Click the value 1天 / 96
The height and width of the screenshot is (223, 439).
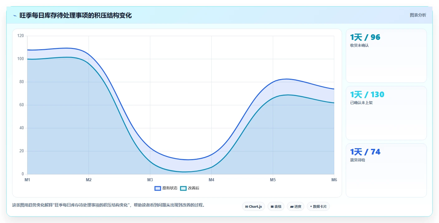click(x=365, y=37)
